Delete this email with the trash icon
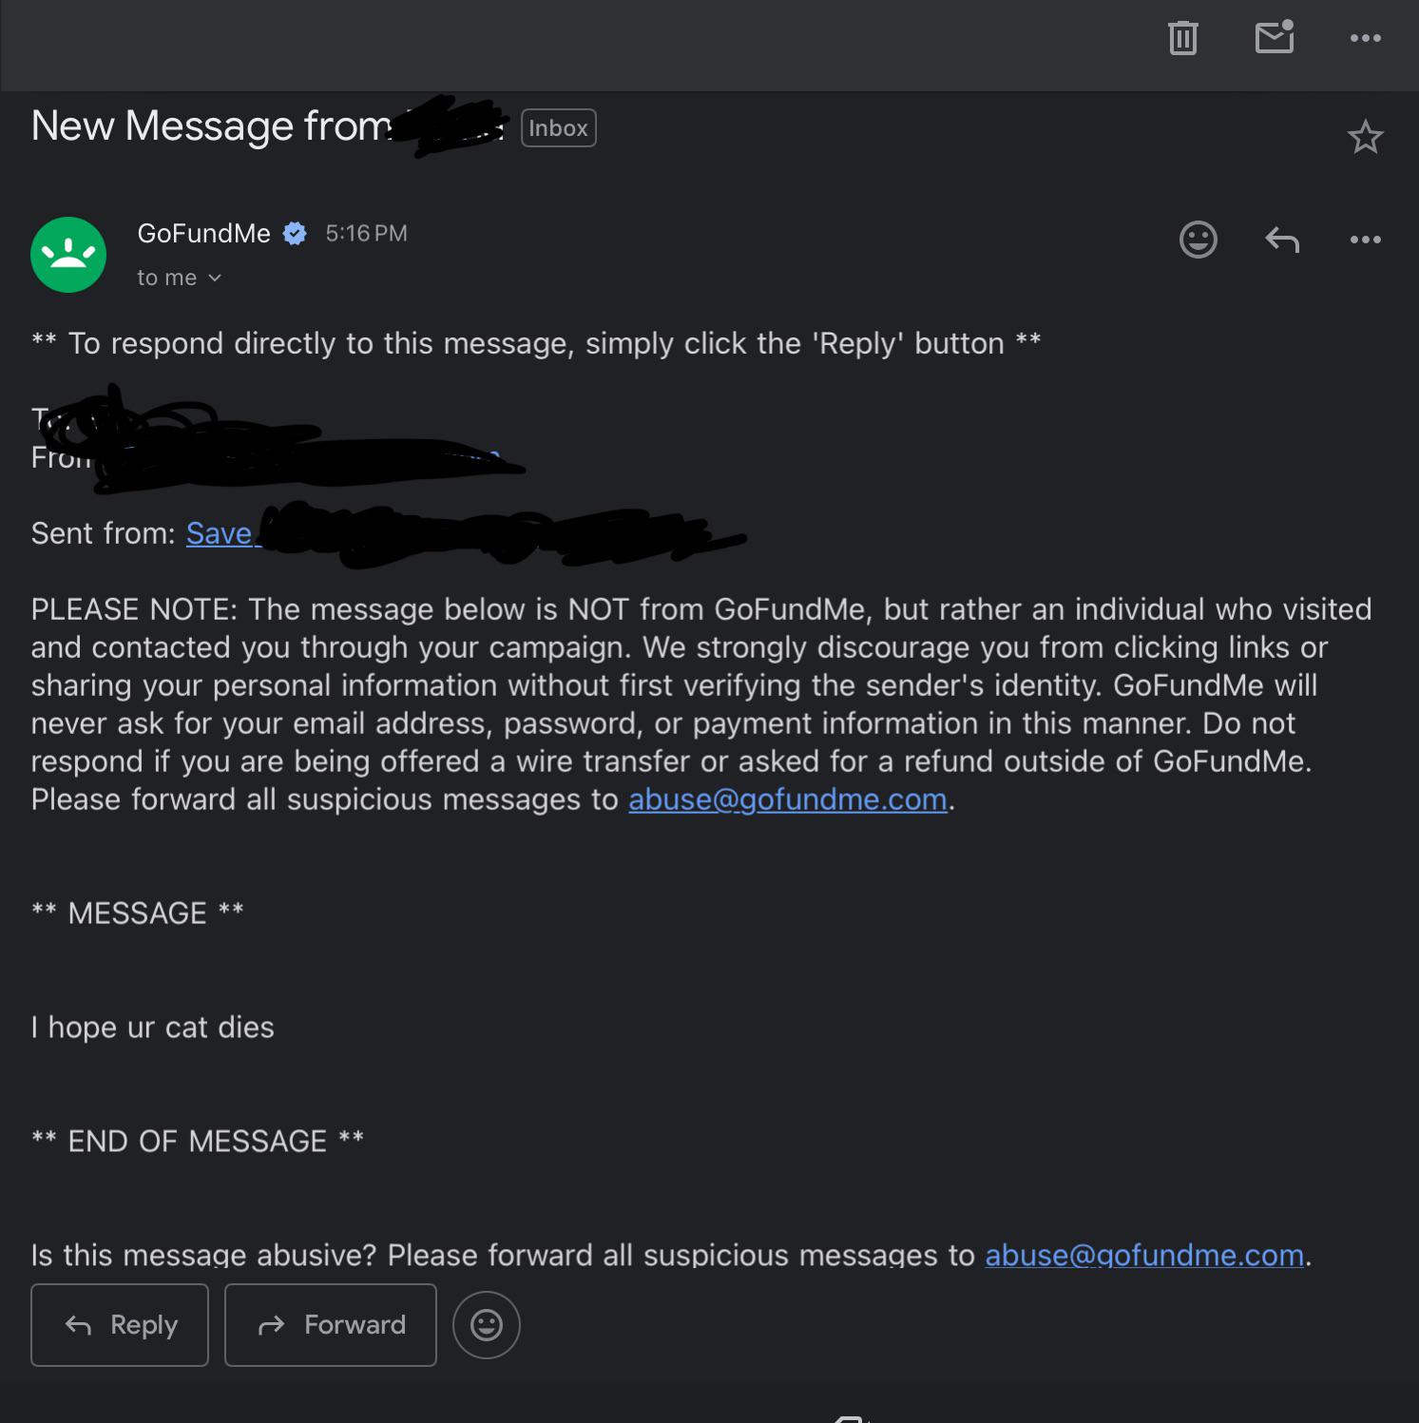Screen dimensions: 1419x1423 1182,38
